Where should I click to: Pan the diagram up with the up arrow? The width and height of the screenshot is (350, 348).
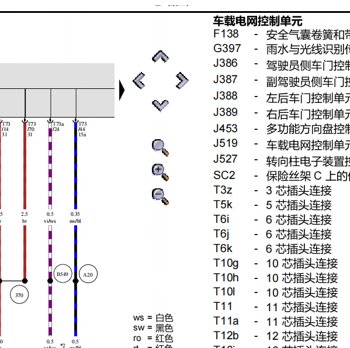point(160,56)
